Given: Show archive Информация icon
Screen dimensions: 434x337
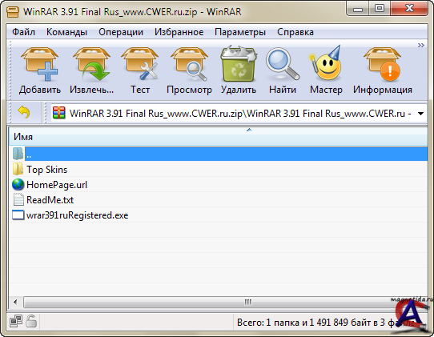Looking at the screenshot, I should [383, 64].
